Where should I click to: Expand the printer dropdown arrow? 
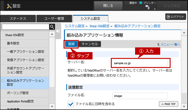click(155, 9)
